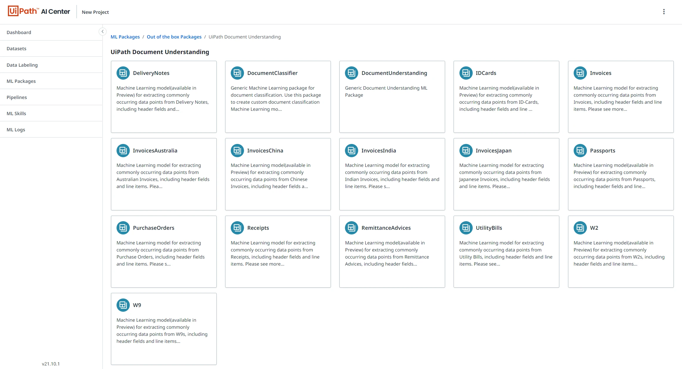This screenshot has width=682, height=369.
Task: Open the UtilityBills package title
Action: (489, 228)
